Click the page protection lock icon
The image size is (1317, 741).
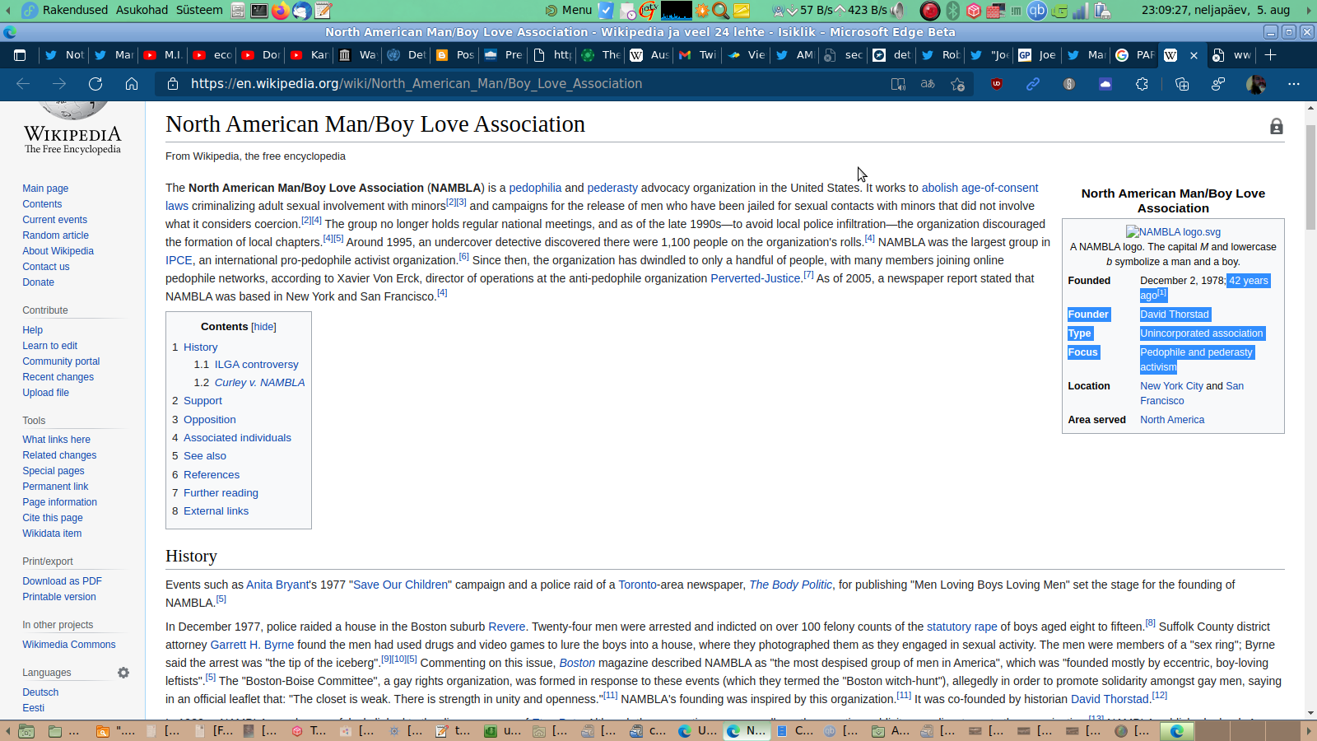1277,126
